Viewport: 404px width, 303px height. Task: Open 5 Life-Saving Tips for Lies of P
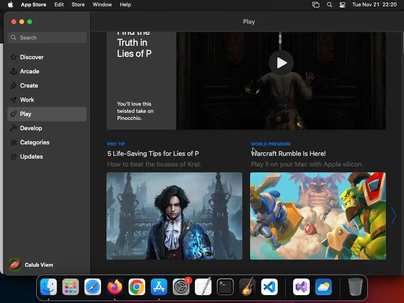pos(153,153)
